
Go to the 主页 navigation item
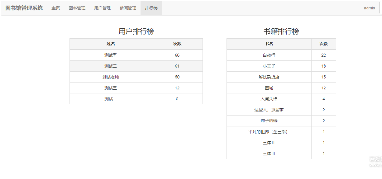tap(56, 8)
